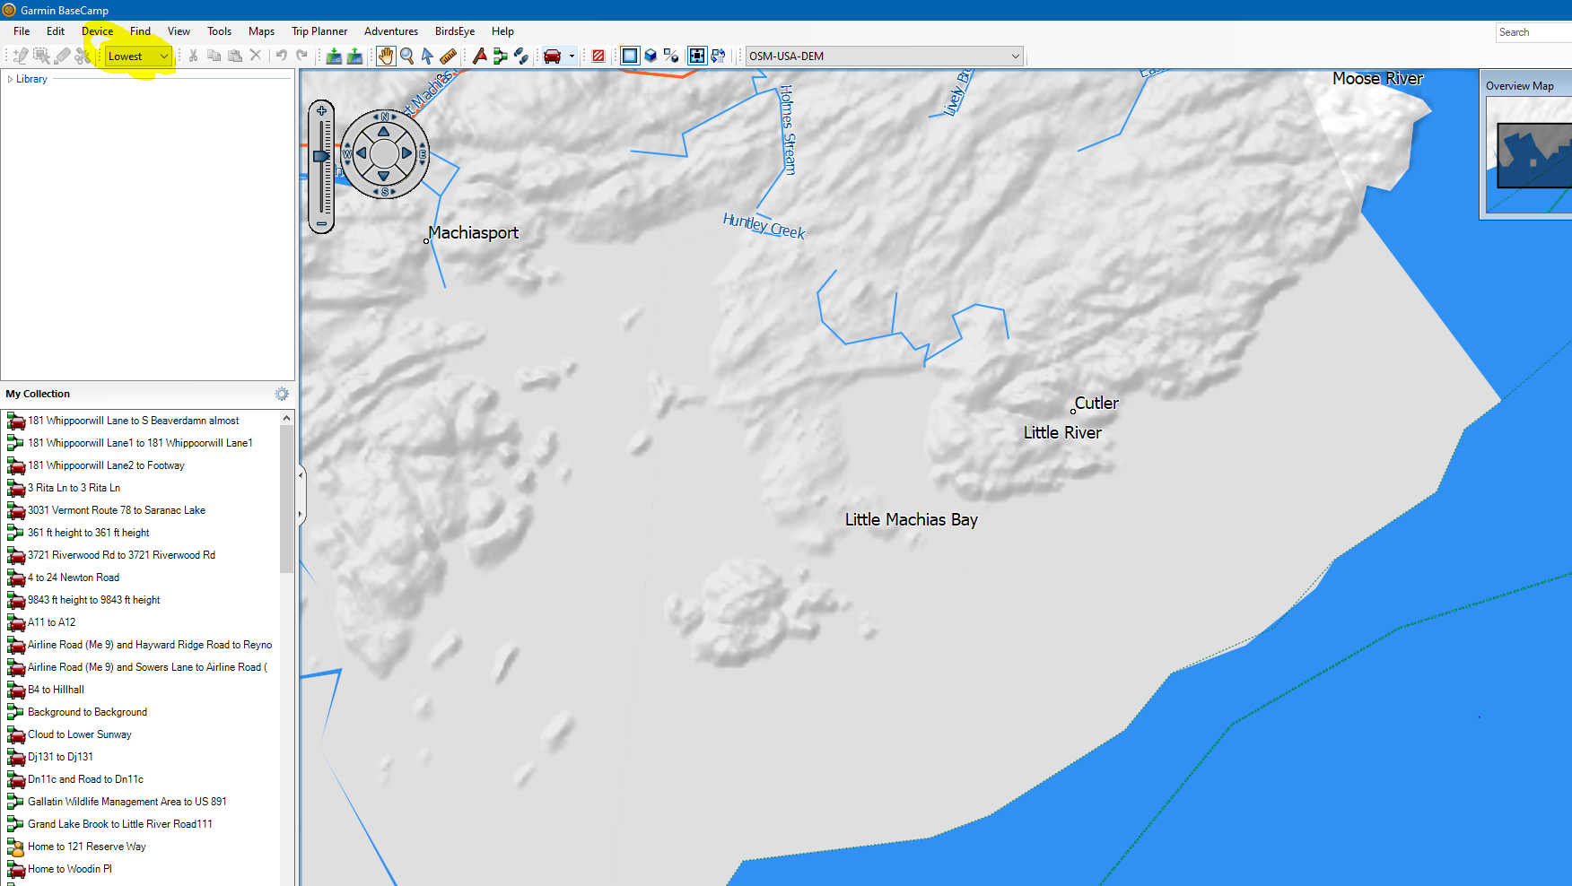Pick the Measure ruler tool
This screenshot has width=1572, height=886.
click(x=448, y=56)
